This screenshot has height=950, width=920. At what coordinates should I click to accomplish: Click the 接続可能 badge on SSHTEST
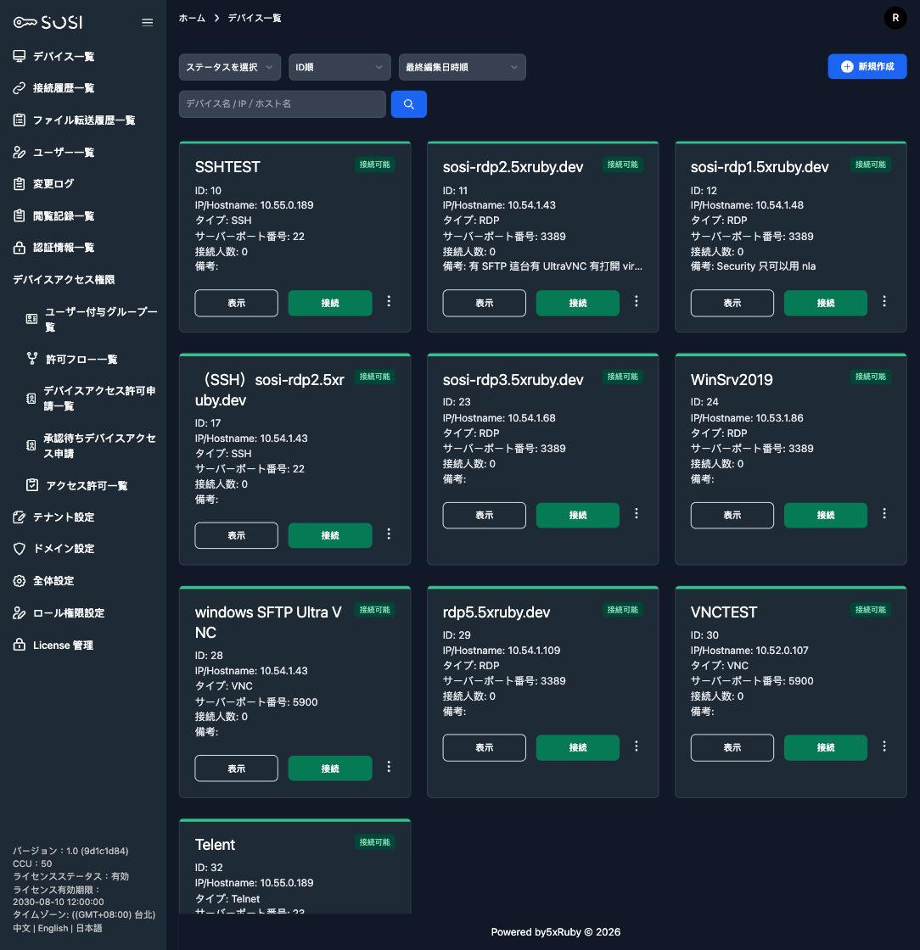[374, 165]
